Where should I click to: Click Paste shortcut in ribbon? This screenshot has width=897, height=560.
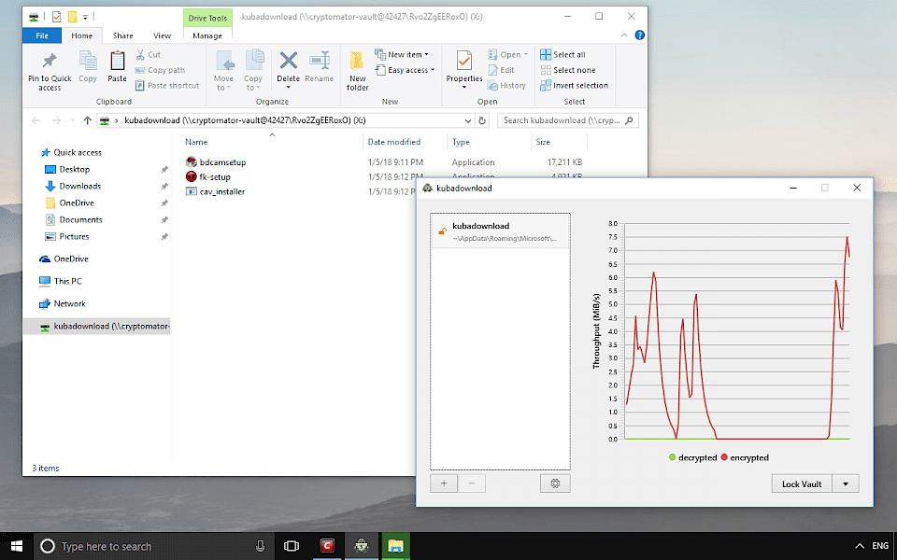click(x=167, y=86)
